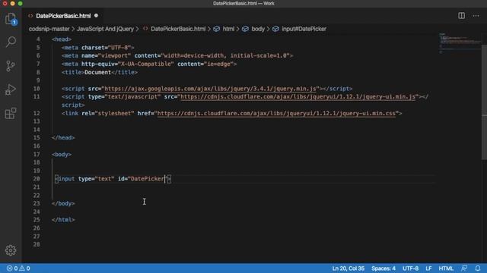Click the X-UA-Compatible meta line
The image size is (487, 273).
point(149,64)
